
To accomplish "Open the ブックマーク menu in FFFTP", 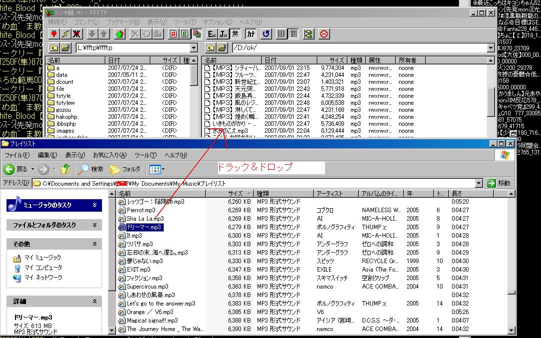I will [123, 22].
